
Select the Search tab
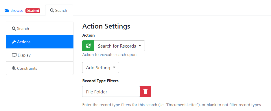pyautogui.click(x=59, y=10)
